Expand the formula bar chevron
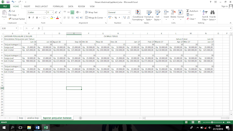 230,28
